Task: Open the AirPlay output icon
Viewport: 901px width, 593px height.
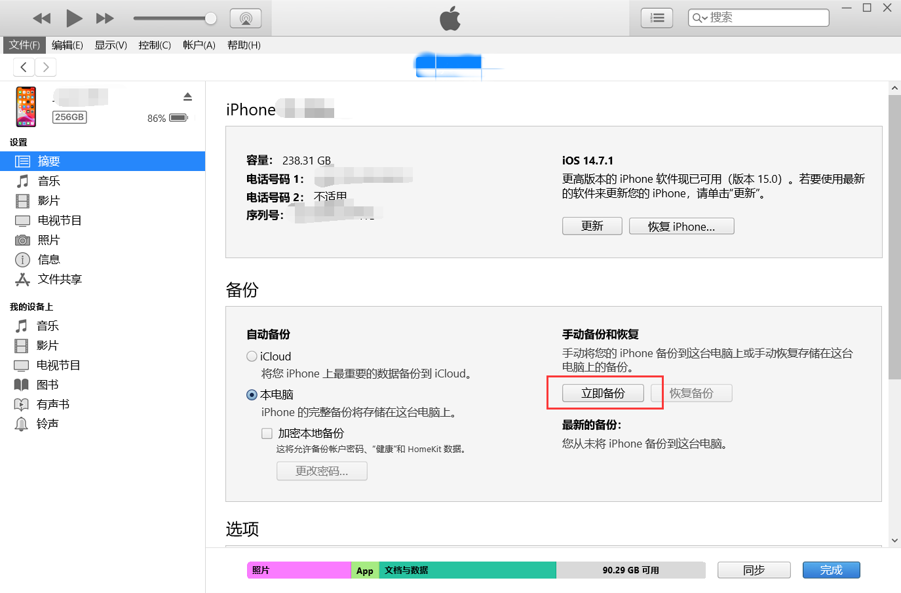Action: [x=246, y=18]
